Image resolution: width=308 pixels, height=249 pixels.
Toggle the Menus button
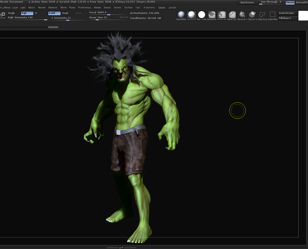pyautogui.click(x=290, y=3)
